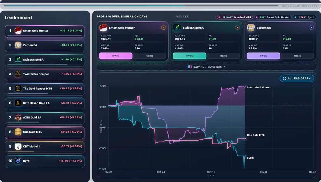Click the Smart Gold Hunter chart label
Screen dimensions: 321x182
coord(259,87)
